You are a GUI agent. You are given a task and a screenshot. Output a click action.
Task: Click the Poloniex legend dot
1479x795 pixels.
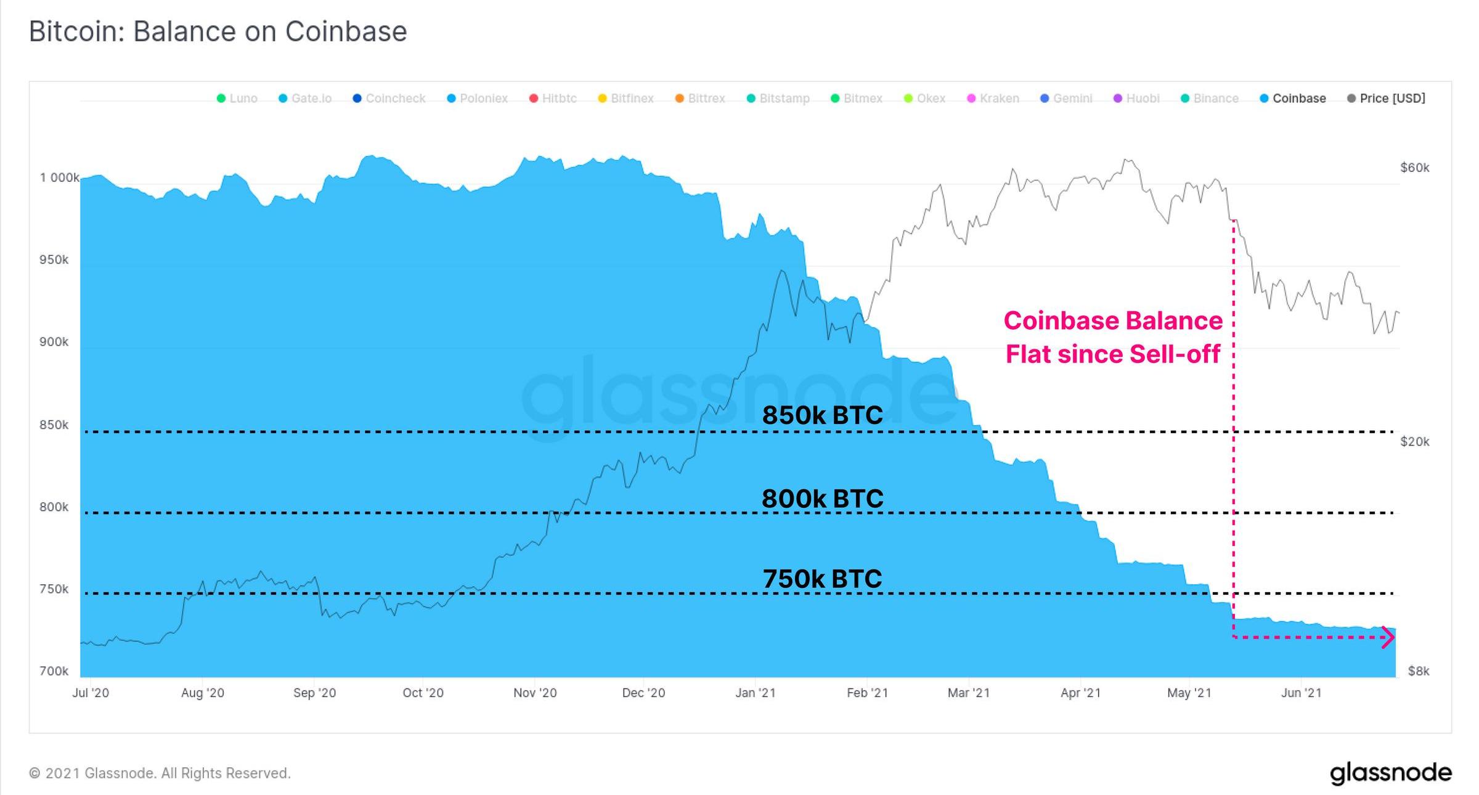tap(451, 99)
